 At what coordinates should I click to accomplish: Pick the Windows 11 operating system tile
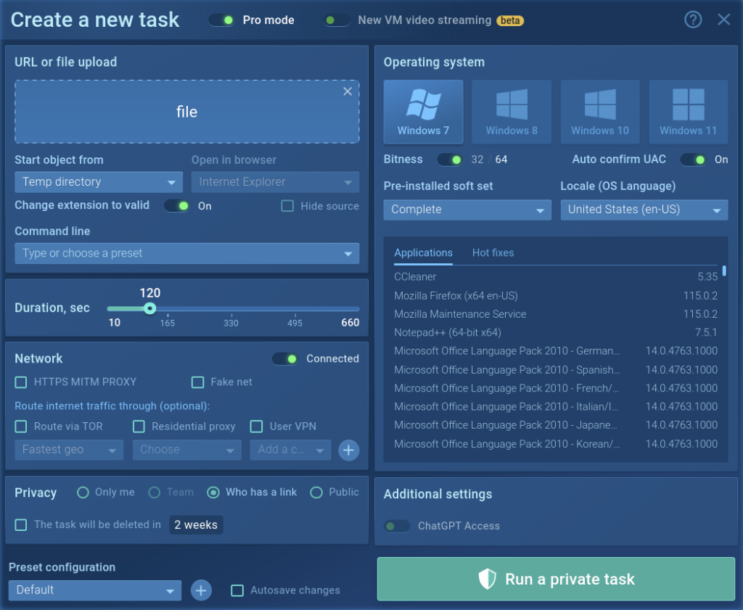tap(688, 112)
